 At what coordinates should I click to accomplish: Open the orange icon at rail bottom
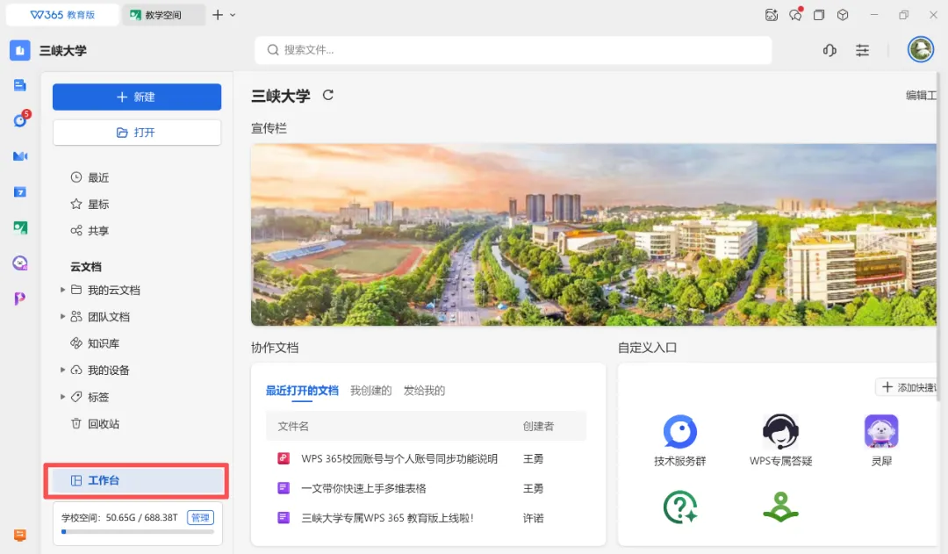point(20,536)
